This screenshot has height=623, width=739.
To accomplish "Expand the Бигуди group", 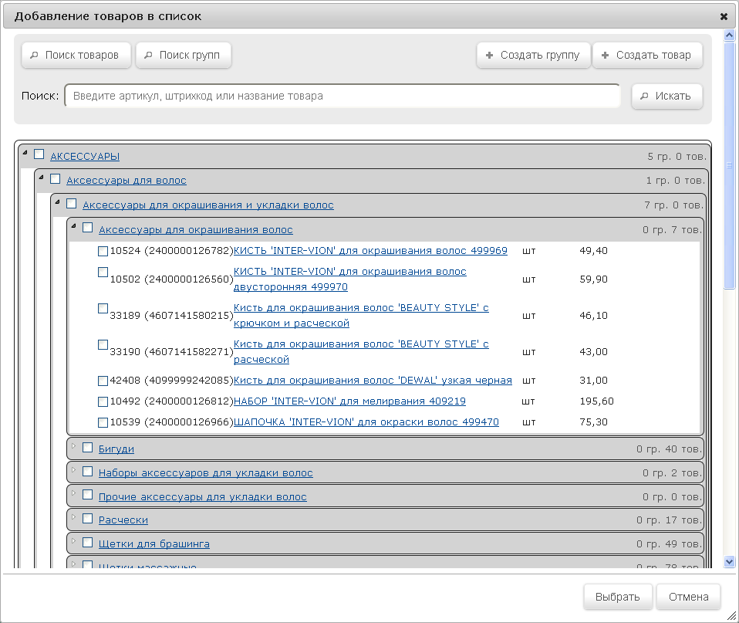I will coord(73,445).
